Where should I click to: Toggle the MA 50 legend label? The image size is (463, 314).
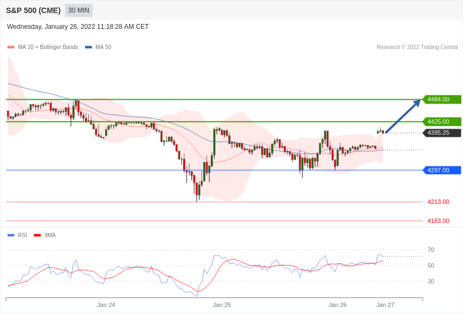tap(103, 47)
